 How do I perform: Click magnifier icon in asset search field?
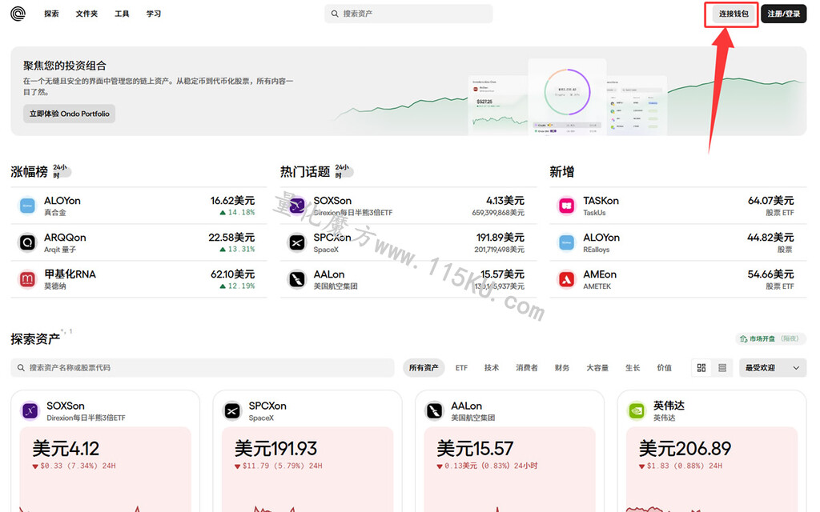pyautogui.click(x=21, y=368)
